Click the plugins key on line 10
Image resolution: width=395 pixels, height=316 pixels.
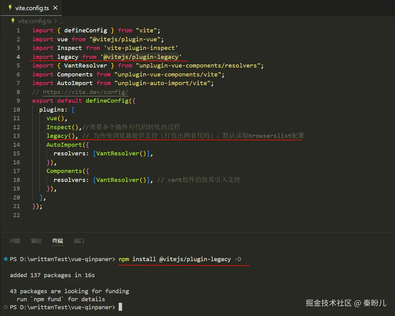(52, 109)
